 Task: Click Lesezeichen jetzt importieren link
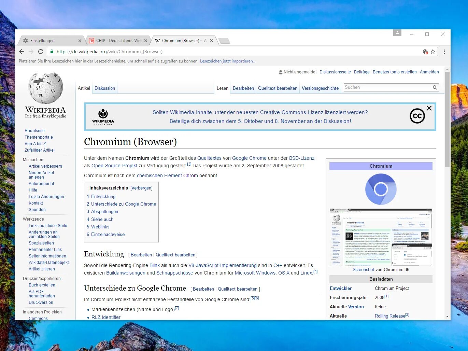(x=228, y=61)
